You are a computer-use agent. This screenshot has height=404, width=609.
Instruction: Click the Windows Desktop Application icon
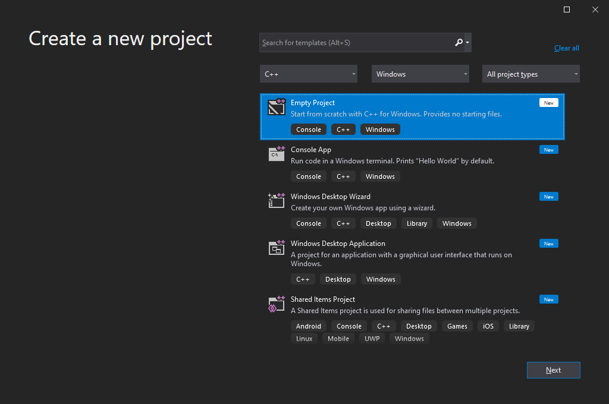coord(277,248)
